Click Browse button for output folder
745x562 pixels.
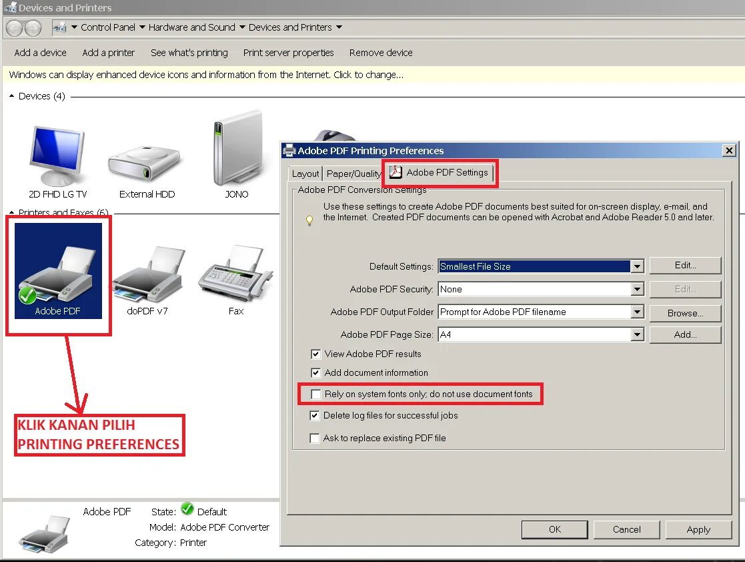pyautogui.click(x=685, y=313)
